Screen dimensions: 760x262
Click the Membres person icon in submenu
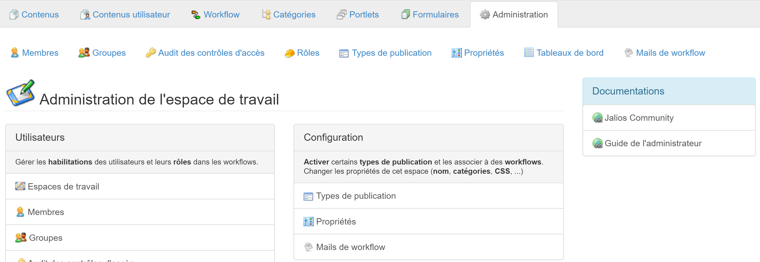[x=15, y=53]
